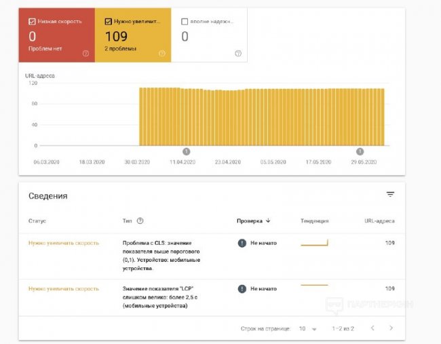Click help icon in yellow Нужно увеличить card
The height and width of the screenshot is (344, 441).
(x=161, y=54)
